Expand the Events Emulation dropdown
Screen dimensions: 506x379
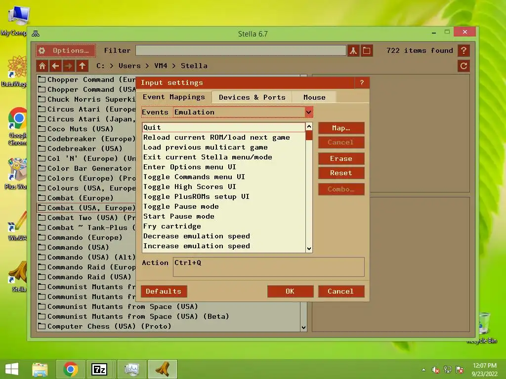[309, 112]
